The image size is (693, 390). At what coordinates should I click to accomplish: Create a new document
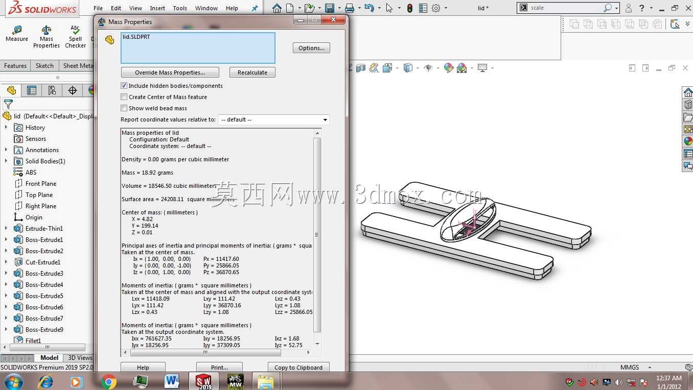click(x=290, y=8)
